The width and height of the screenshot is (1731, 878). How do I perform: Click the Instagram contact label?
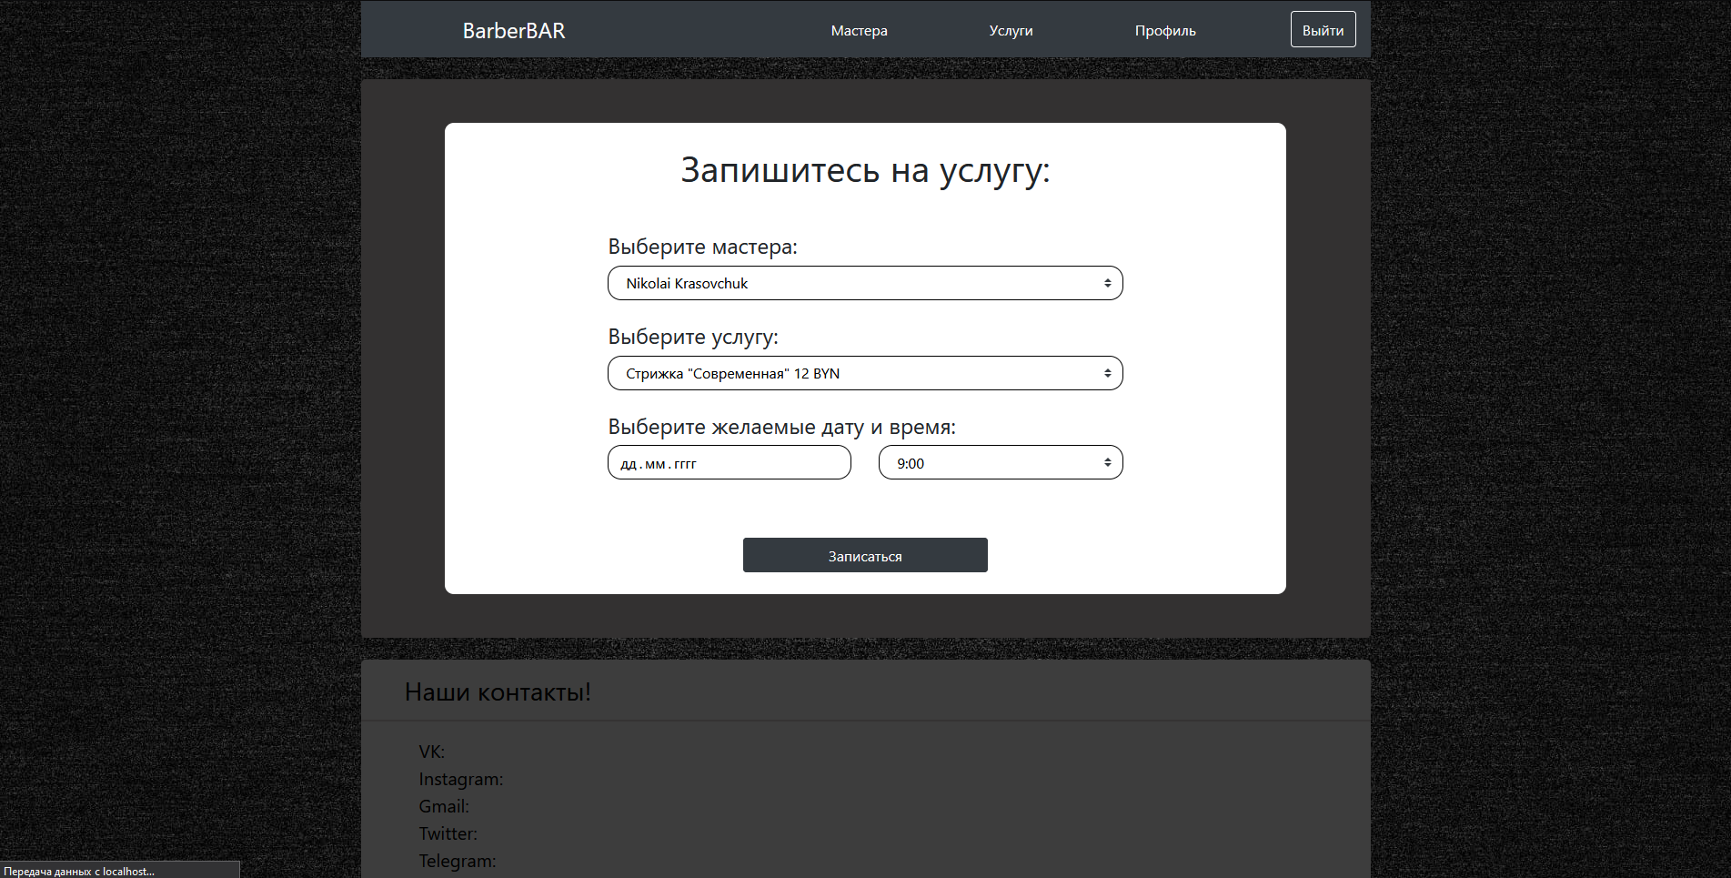tap(460, 779)
